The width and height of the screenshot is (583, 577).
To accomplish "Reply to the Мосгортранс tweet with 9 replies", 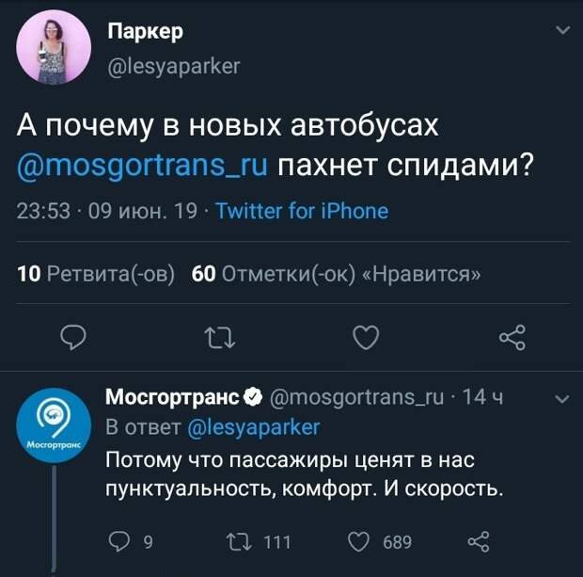I will [120, 540].
